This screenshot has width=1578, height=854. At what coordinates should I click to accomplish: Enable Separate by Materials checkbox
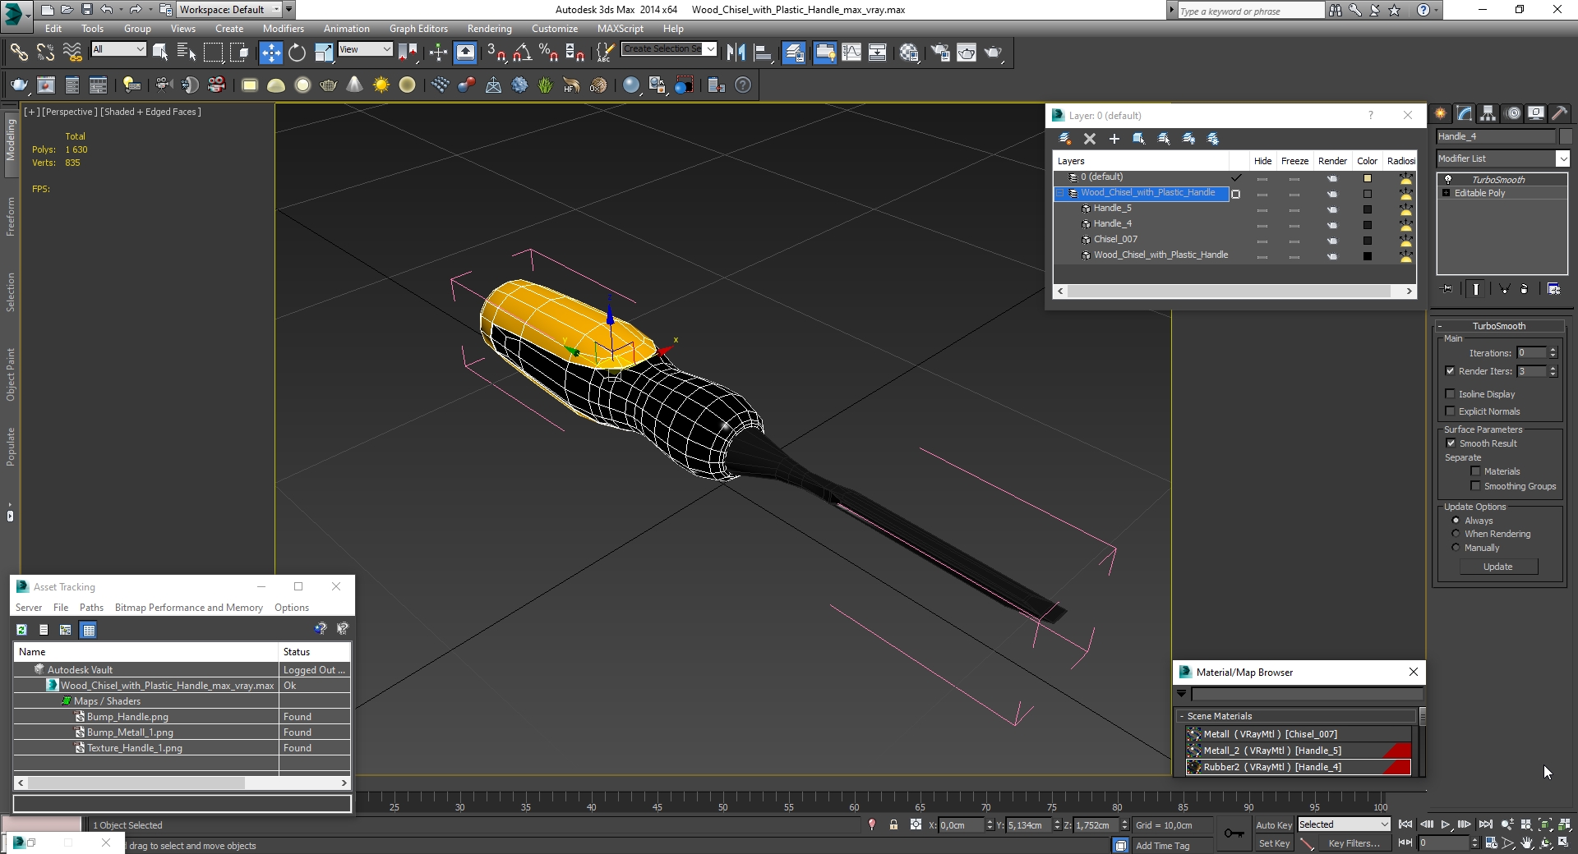(x=1475, y=471)
